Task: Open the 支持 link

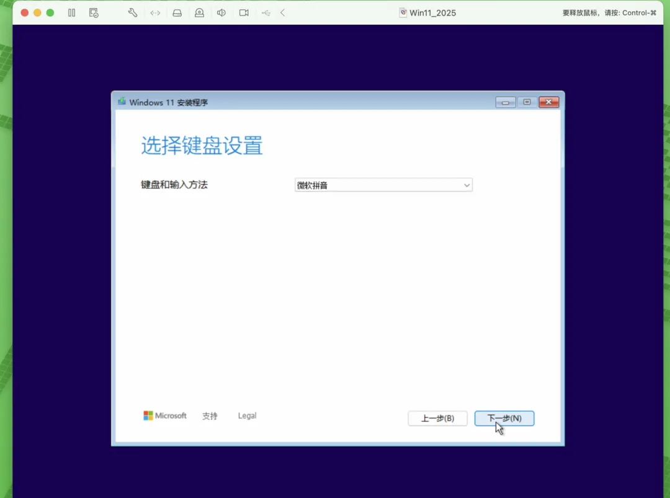Action: click(x=210, y=416)
